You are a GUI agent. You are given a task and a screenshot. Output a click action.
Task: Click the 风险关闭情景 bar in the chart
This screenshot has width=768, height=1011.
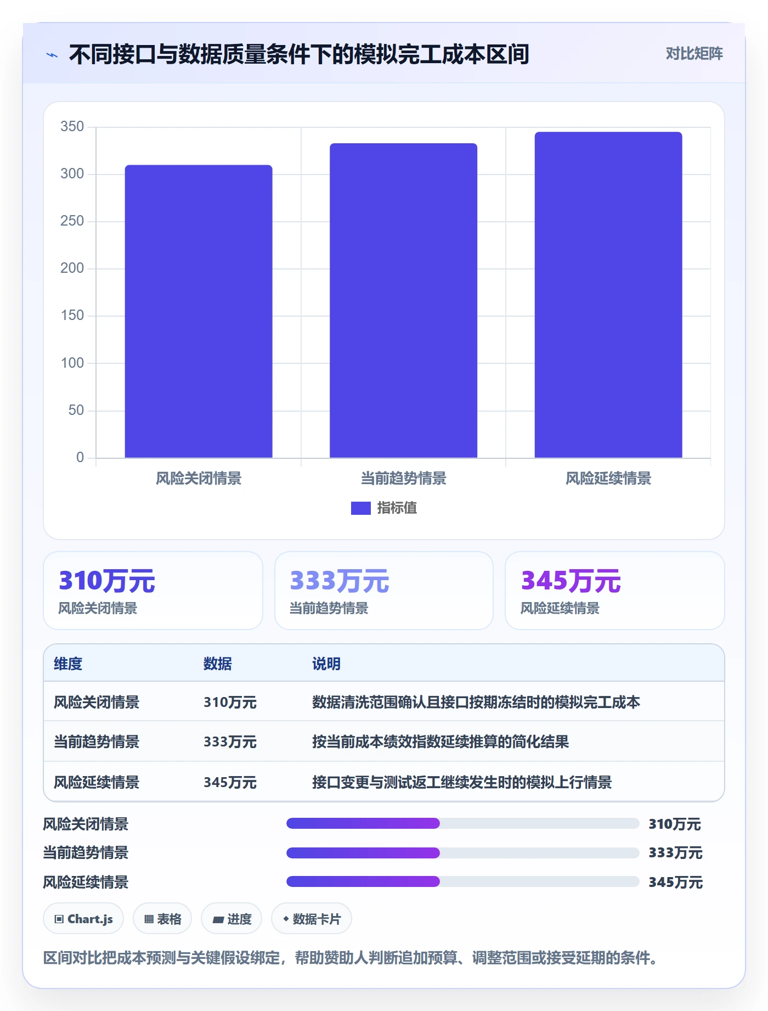pos(199,311)
